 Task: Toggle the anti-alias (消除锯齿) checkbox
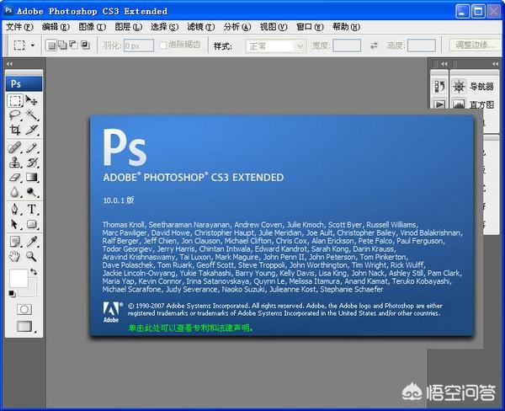click(x=163, y=45)
